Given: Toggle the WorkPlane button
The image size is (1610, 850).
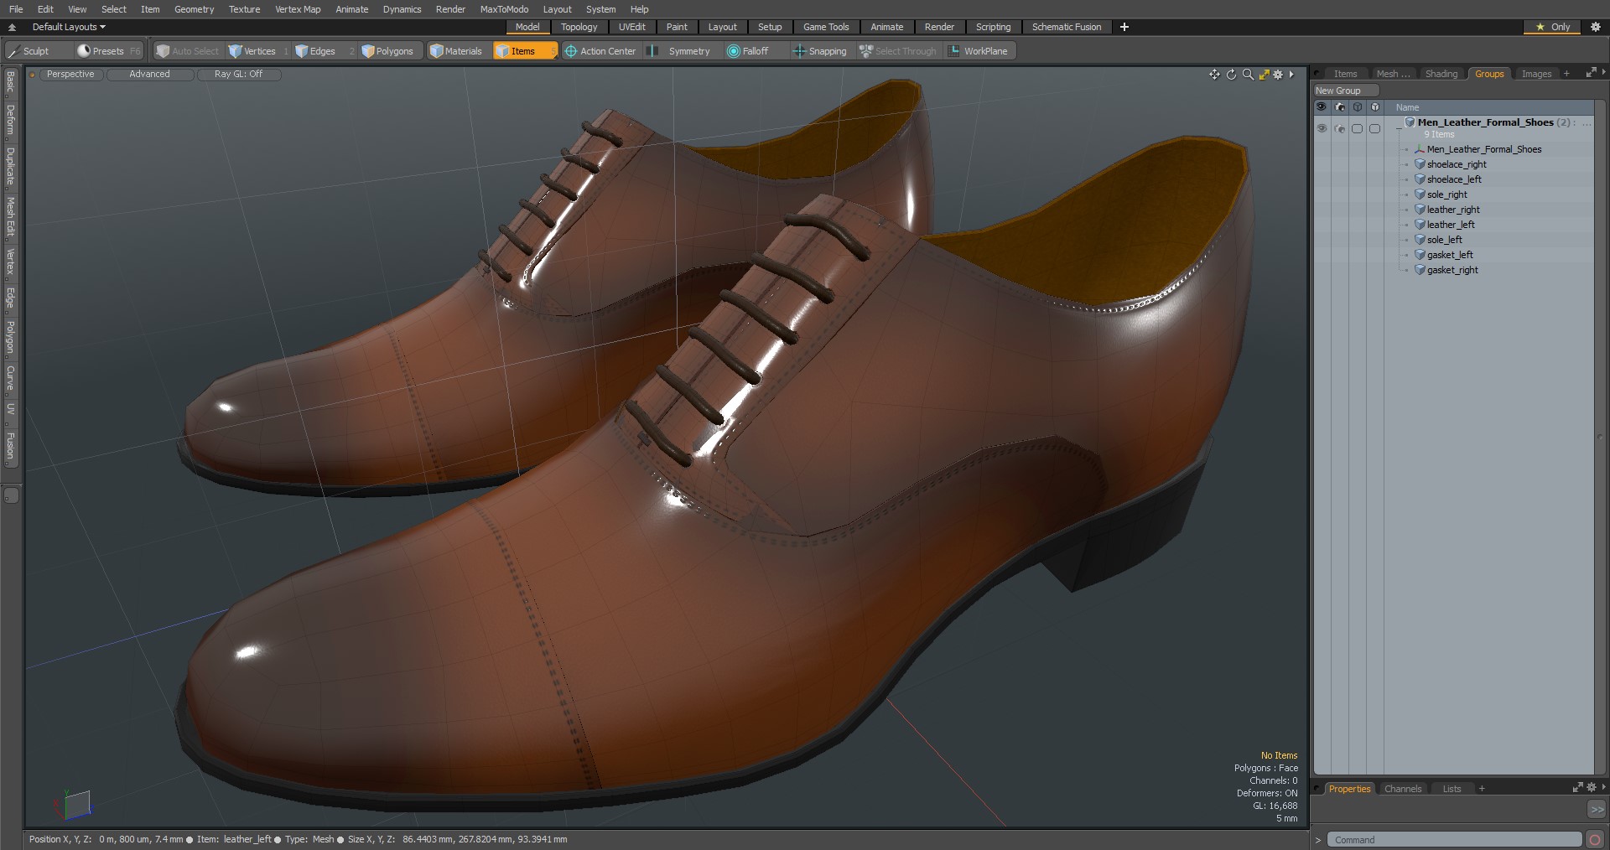Looking at the screenshot, I should pyautogui.click(x=979, y=51).
